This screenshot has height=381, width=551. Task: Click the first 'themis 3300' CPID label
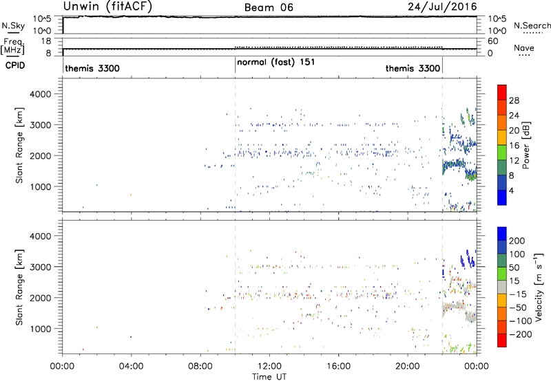pos(92,68)
